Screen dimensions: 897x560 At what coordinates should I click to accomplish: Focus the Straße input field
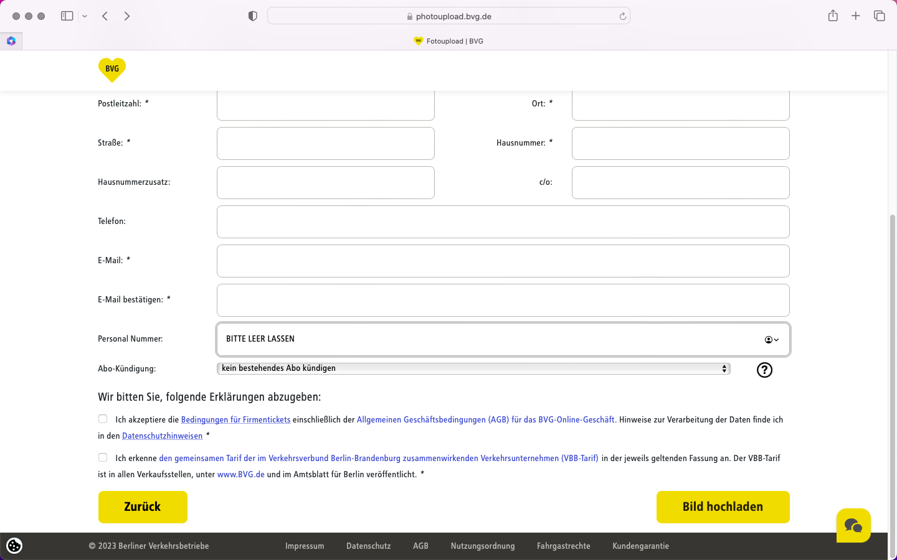(326, 144)
